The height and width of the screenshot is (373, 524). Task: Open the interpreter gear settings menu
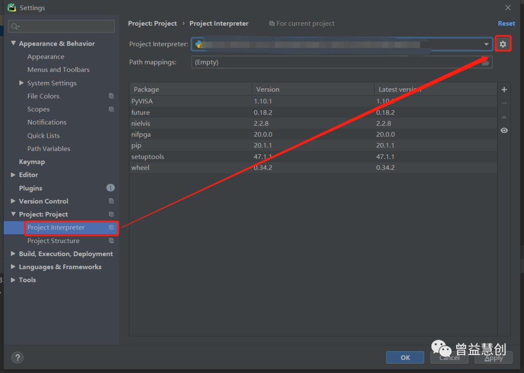503,44
